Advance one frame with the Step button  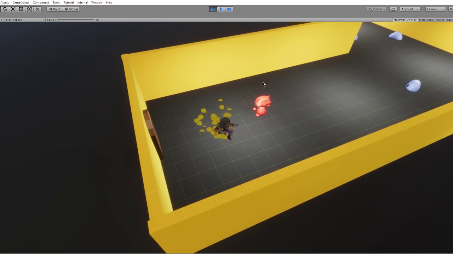(x=229, y=9)
